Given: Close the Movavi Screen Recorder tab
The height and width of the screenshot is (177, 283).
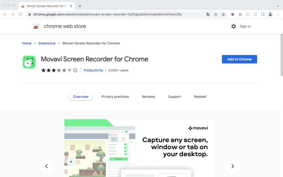Looking at the screenshot, I should pos(71,6).
